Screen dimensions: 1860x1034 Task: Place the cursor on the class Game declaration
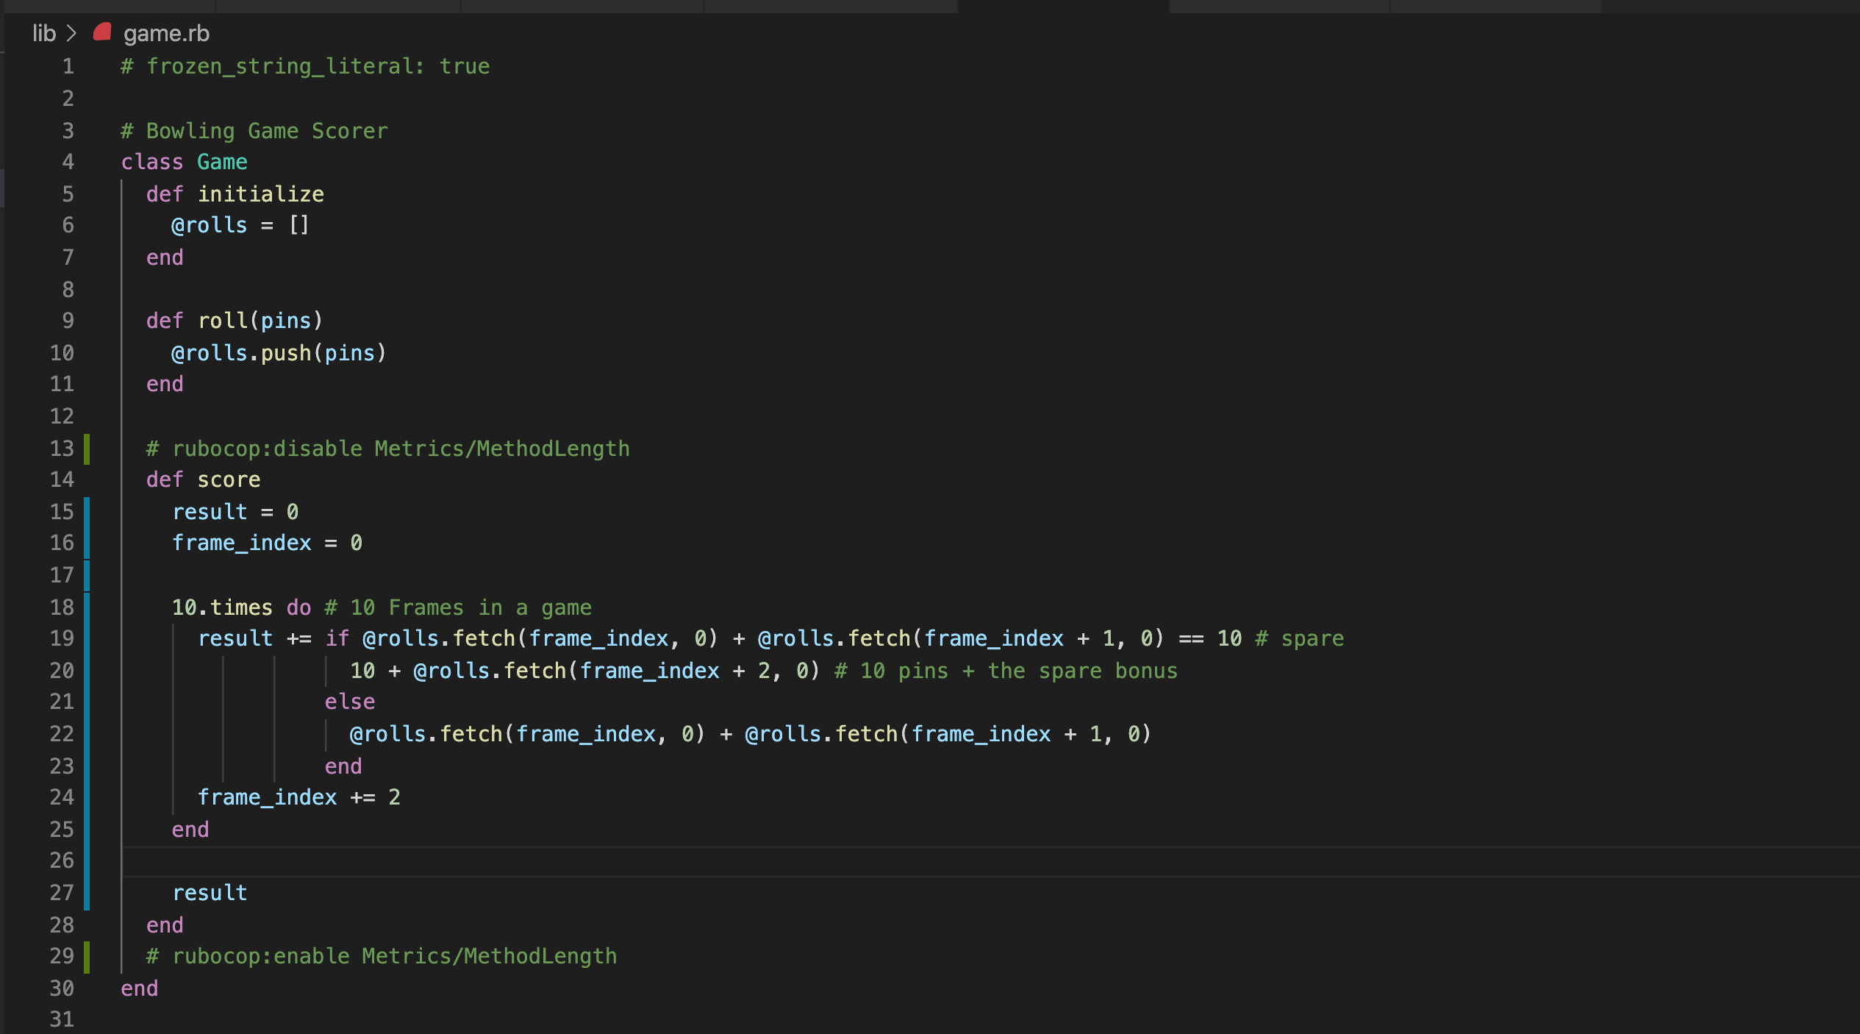184,162
